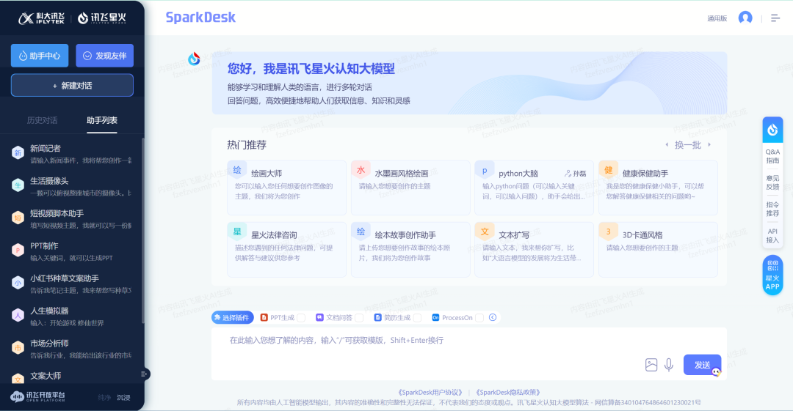793x411 pixels.
Task: Switch to the 历史对话 tab
Action: 42,120
